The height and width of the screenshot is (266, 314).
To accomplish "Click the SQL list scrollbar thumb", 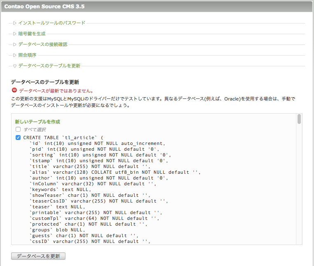I will 299,119.
